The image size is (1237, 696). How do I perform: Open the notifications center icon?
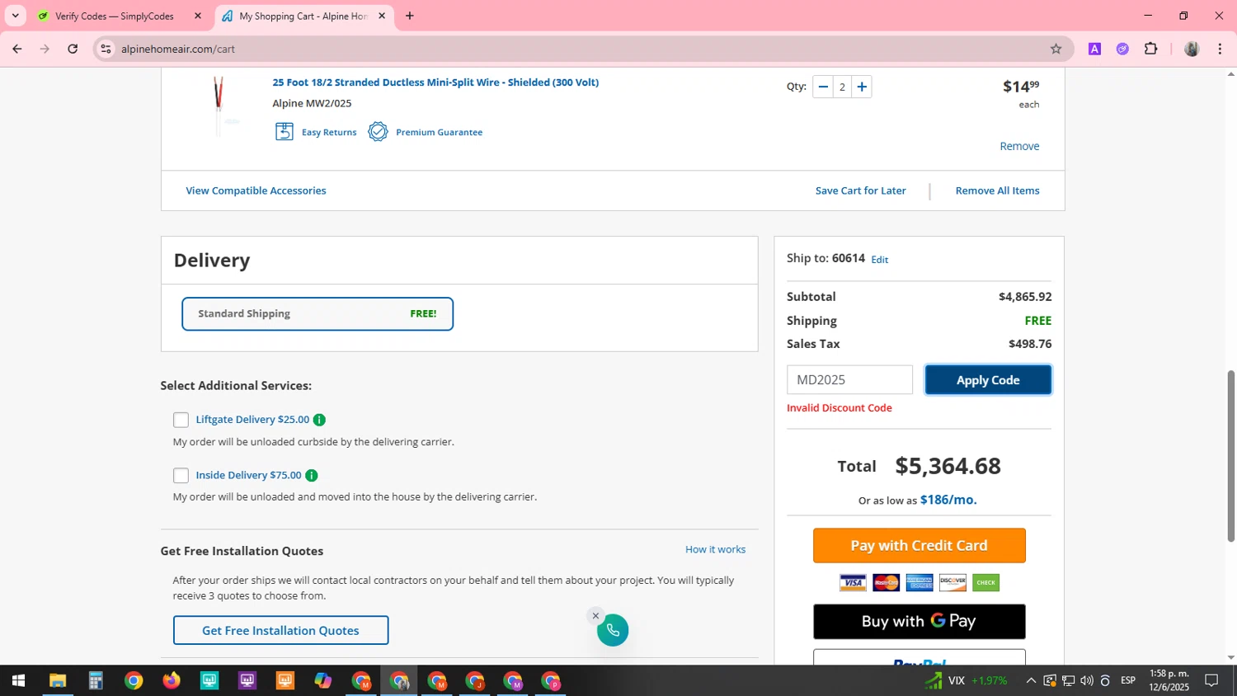pos(1211,680)
